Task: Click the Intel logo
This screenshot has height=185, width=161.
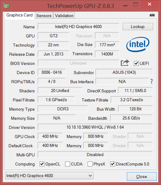Action: coord(138,44)
